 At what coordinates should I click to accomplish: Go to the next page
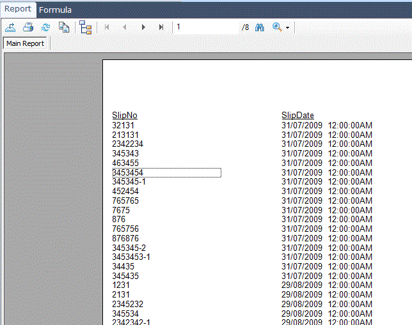coord(143,27)
